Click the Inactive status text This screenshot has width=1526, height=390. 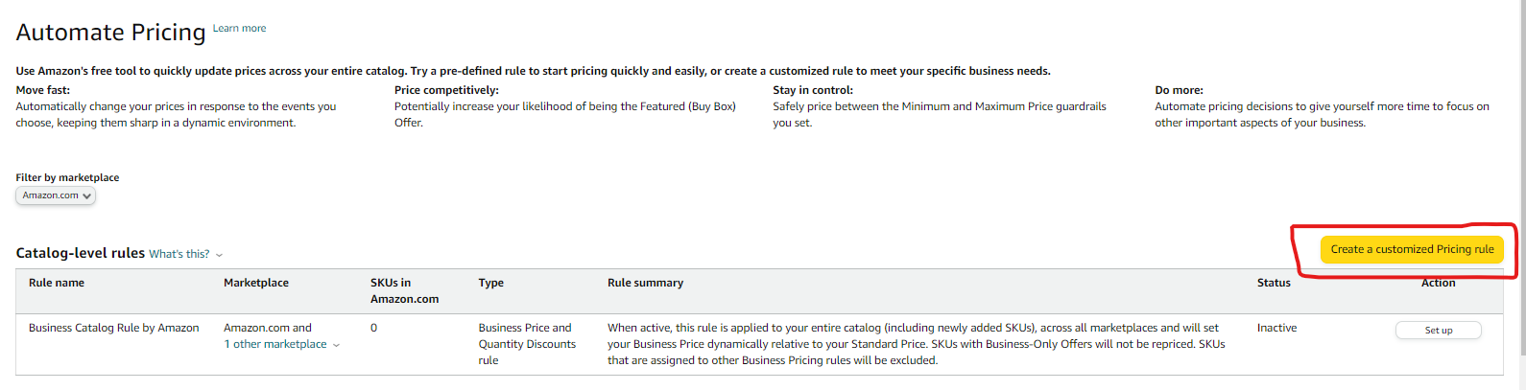[1276, 328]
